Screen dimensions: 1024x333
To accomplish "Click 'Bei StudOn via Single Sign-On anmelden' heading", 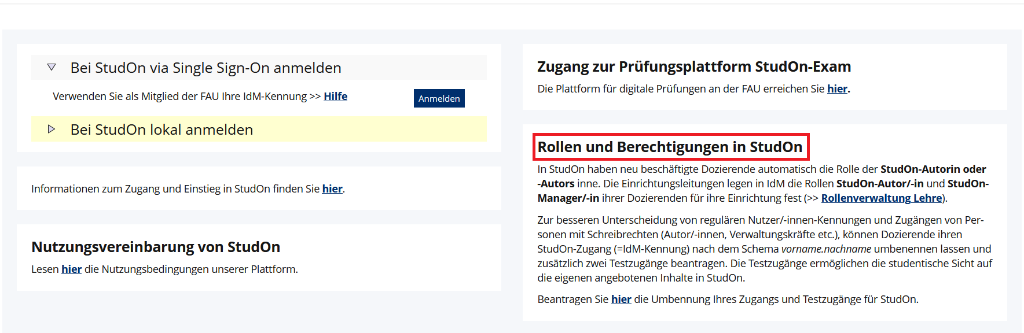I will pyautogui.click(x=205, y=68).
